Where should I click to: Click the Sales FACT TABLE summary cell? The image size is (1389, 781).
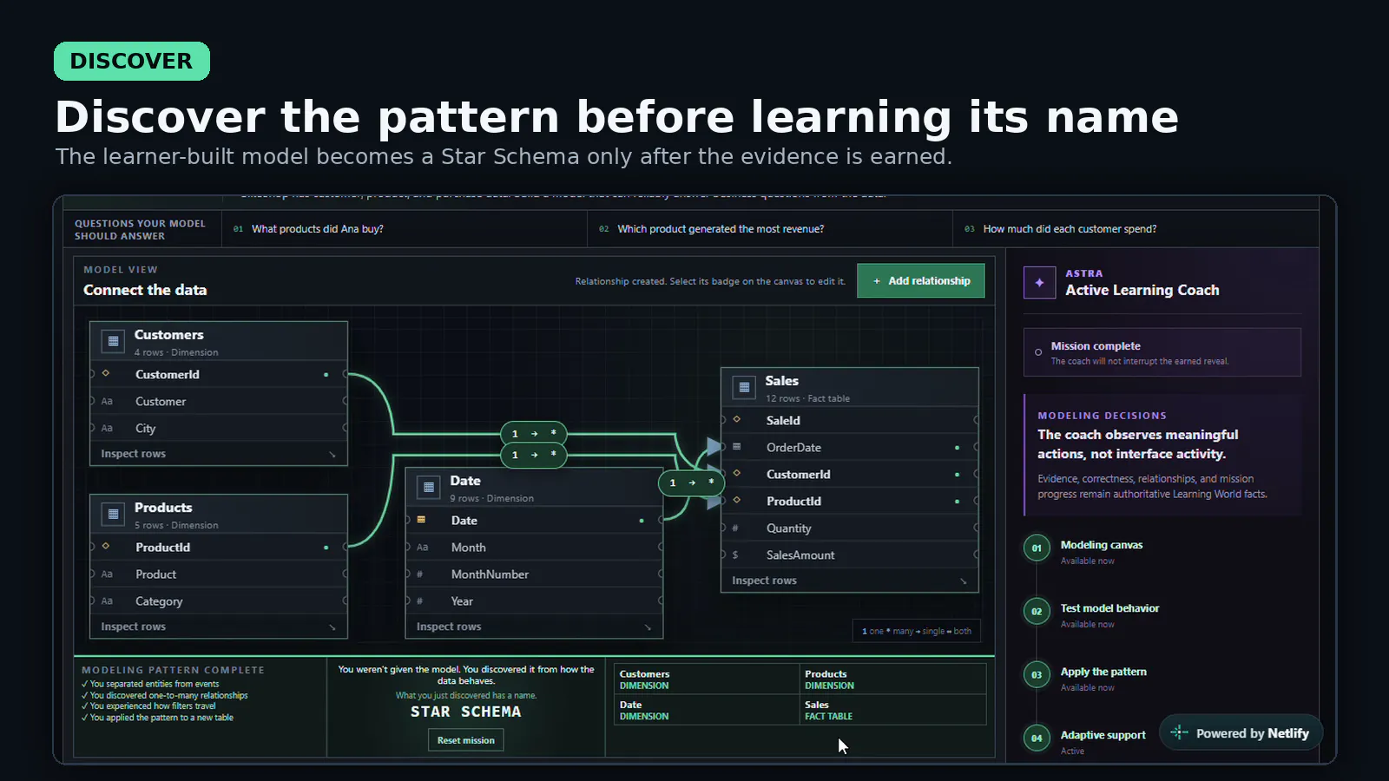pyautogui.click(x=893, y=710)
